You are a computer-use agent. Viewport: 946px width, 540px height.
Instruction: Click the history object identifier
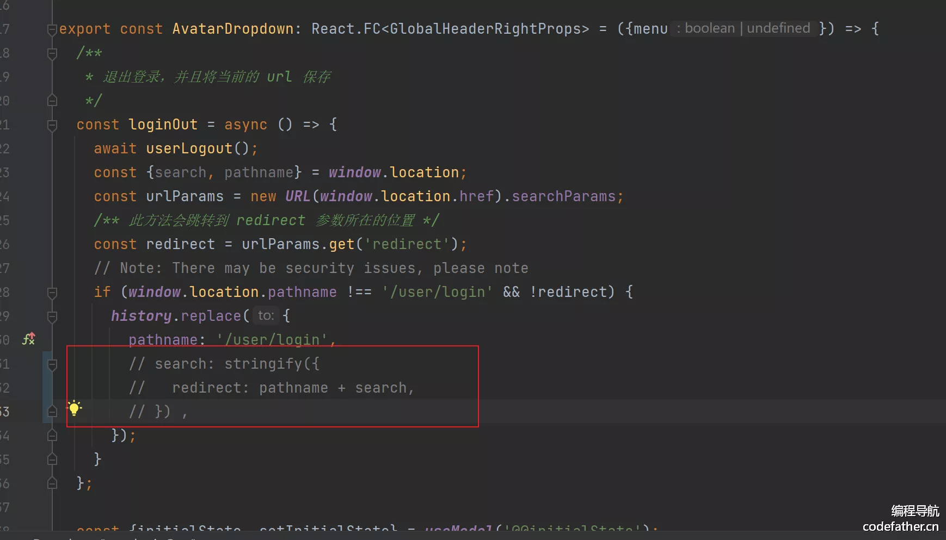(142, 316)
